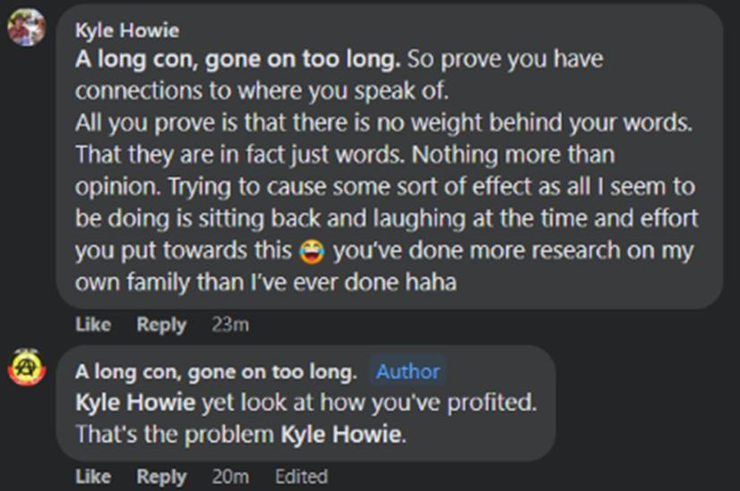Click the blue Author badge
Image resolution: width=740 pixels, height=491 pixels.
pos(408,371)
